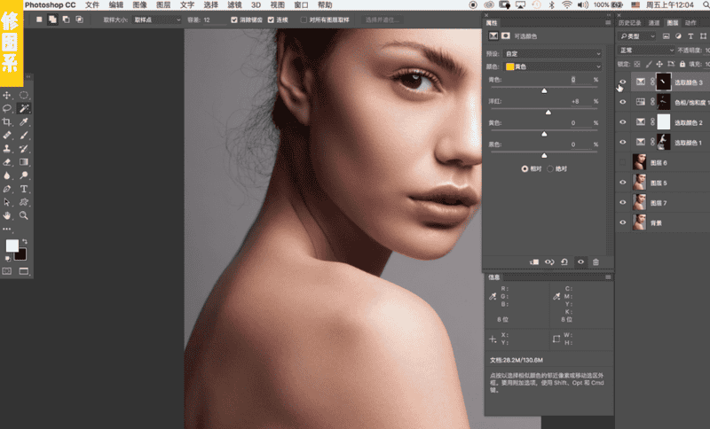Screen dimensions: 710x429
Task: Select the Dodge tool
Action: click(24, 175)
